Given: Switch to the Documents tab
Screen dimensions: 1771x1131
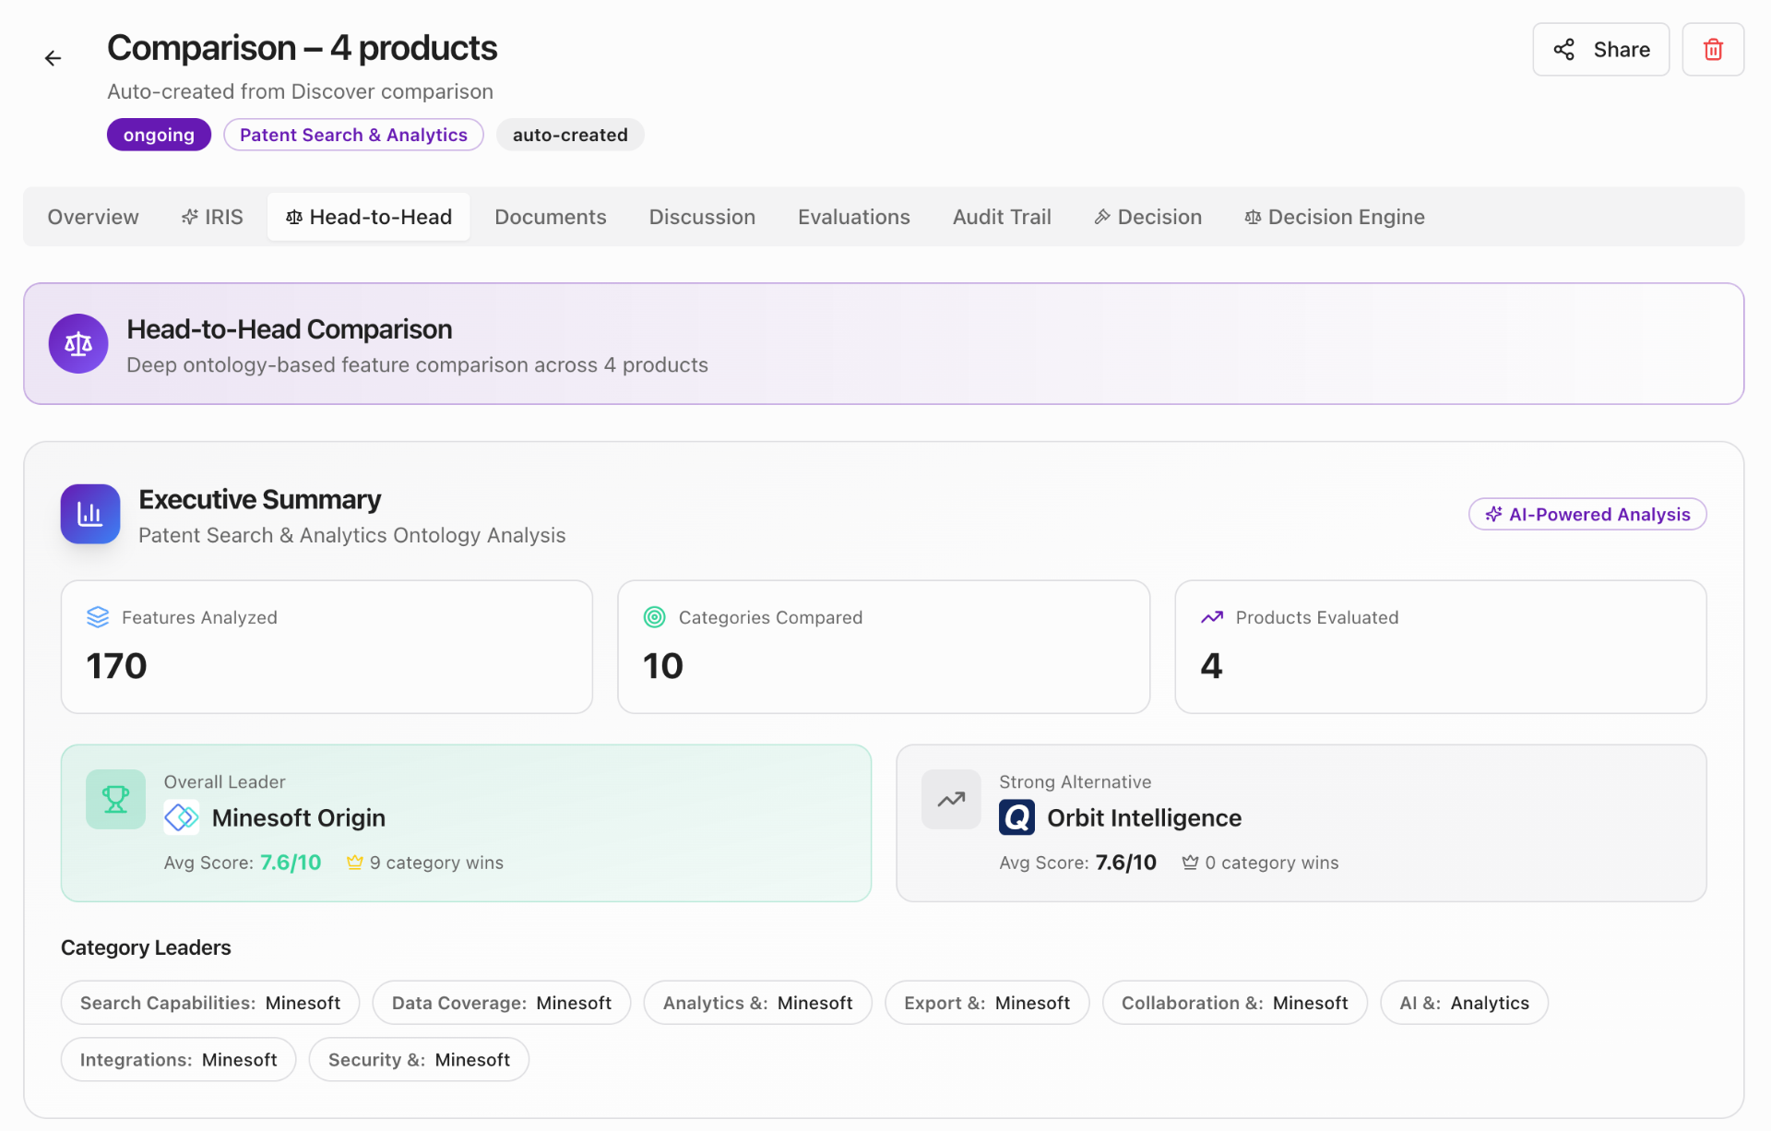Looking at the screenshot, I should pyautogui.click(x=550, y=216).
